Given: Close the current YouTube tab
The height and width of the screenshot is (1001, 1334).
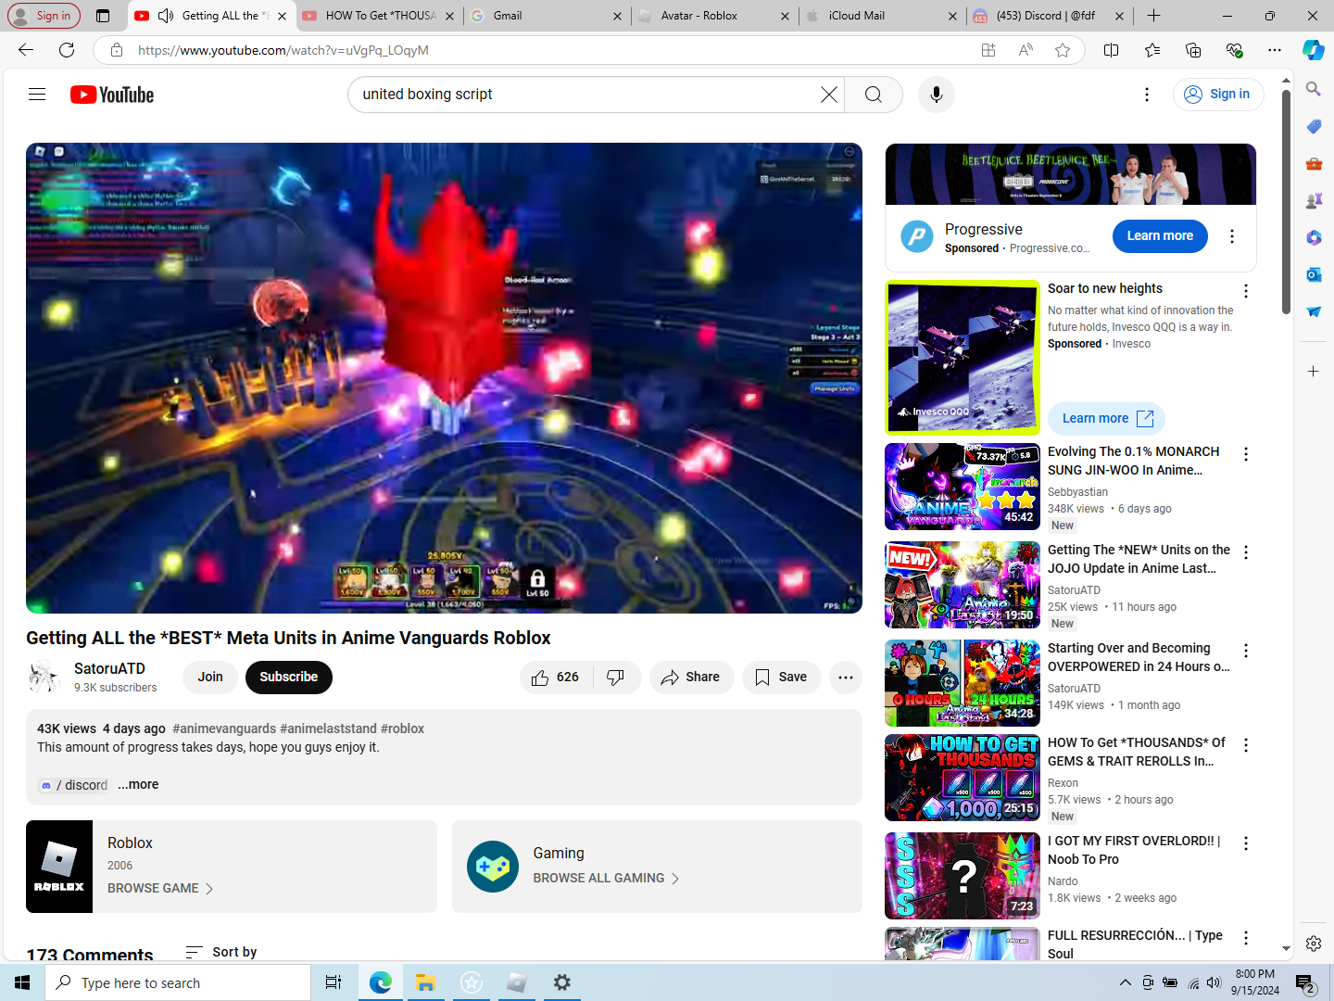Looking at the screenshot, I should pyautogui.click(x=282, y=16).
